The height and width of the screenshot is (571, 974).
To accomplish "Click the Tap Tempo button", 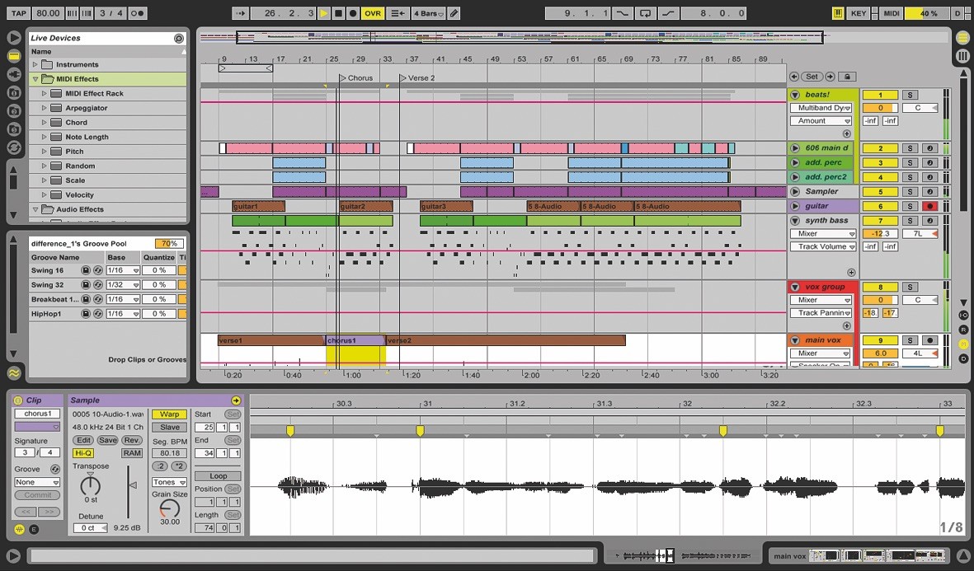I will pos(18,13).
